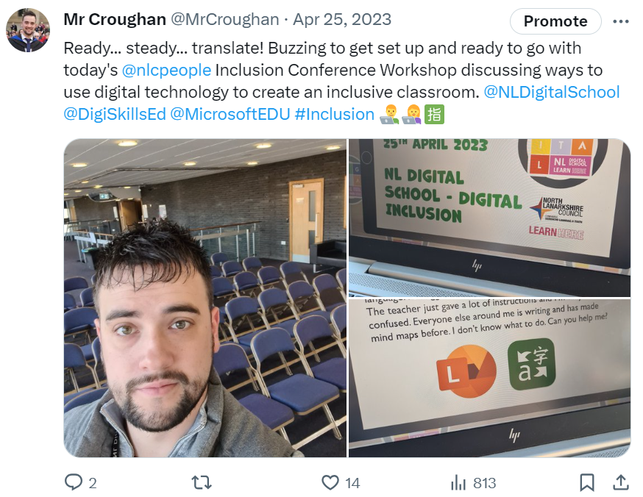Viewport: 643px width, 497px height.
Task: Visit the @MicrosoftEDU mention
Action: coord(230,114)
